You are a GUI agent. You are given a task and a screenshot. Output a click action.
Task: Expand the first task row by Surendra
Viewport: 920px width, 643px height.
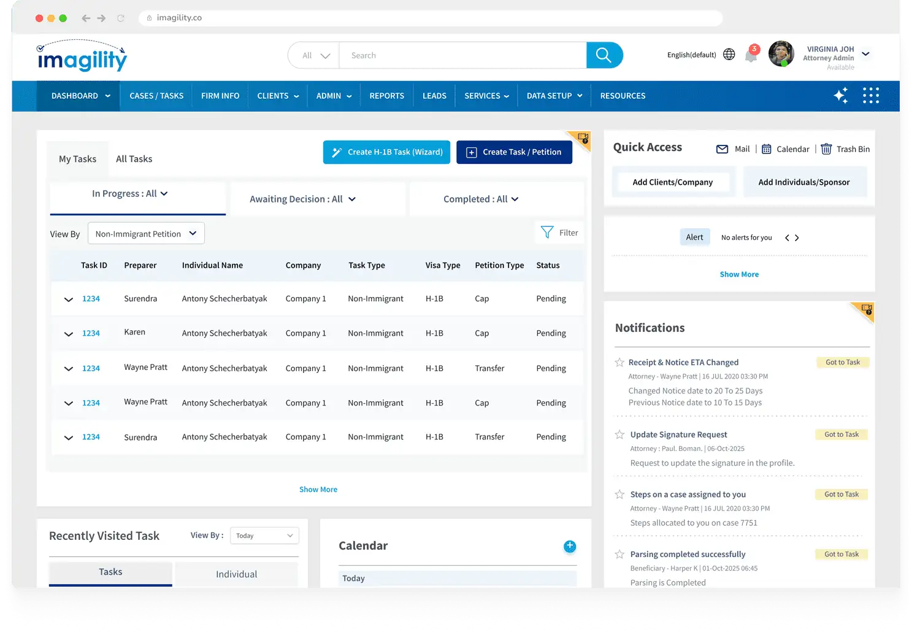click(x=69, y=299)
